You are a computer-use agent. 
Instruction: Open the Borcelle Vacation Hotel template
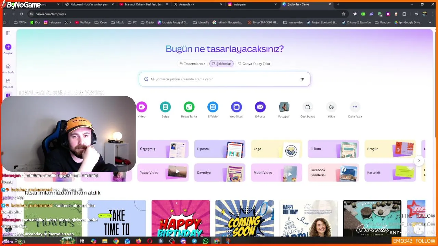coord(372,218)
